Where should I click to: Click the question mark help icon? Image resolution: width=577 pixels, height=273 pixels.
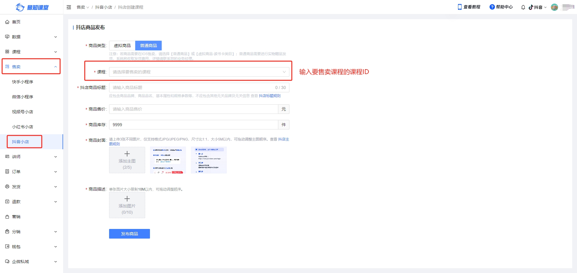click(492, 7)
